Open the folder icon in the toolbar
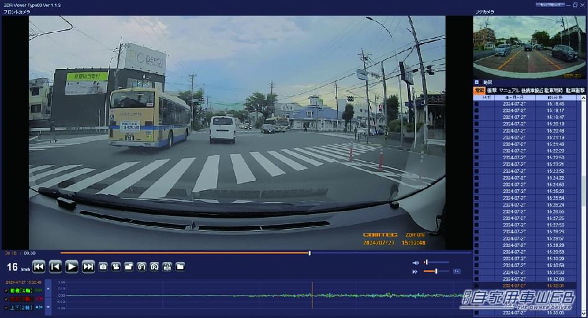Screen dimensions: 588x318 [x=180, y=267]
